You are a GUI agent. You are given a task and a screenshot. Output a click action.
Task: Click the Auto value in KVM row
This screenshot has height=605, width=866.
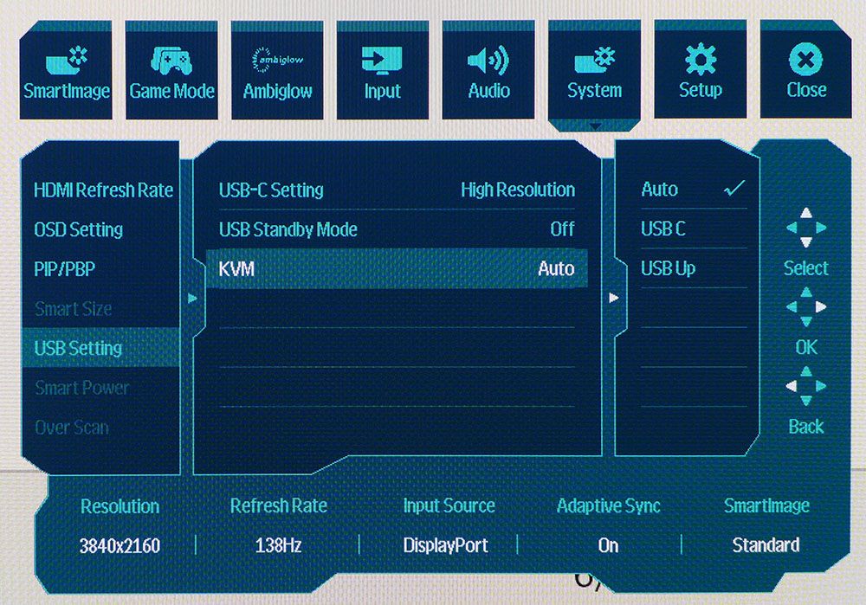click(x=556, y=269)
